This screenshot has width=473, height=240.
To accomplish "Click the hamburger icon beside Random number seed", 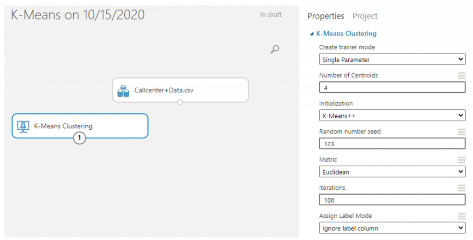I will tap(461, 132).
